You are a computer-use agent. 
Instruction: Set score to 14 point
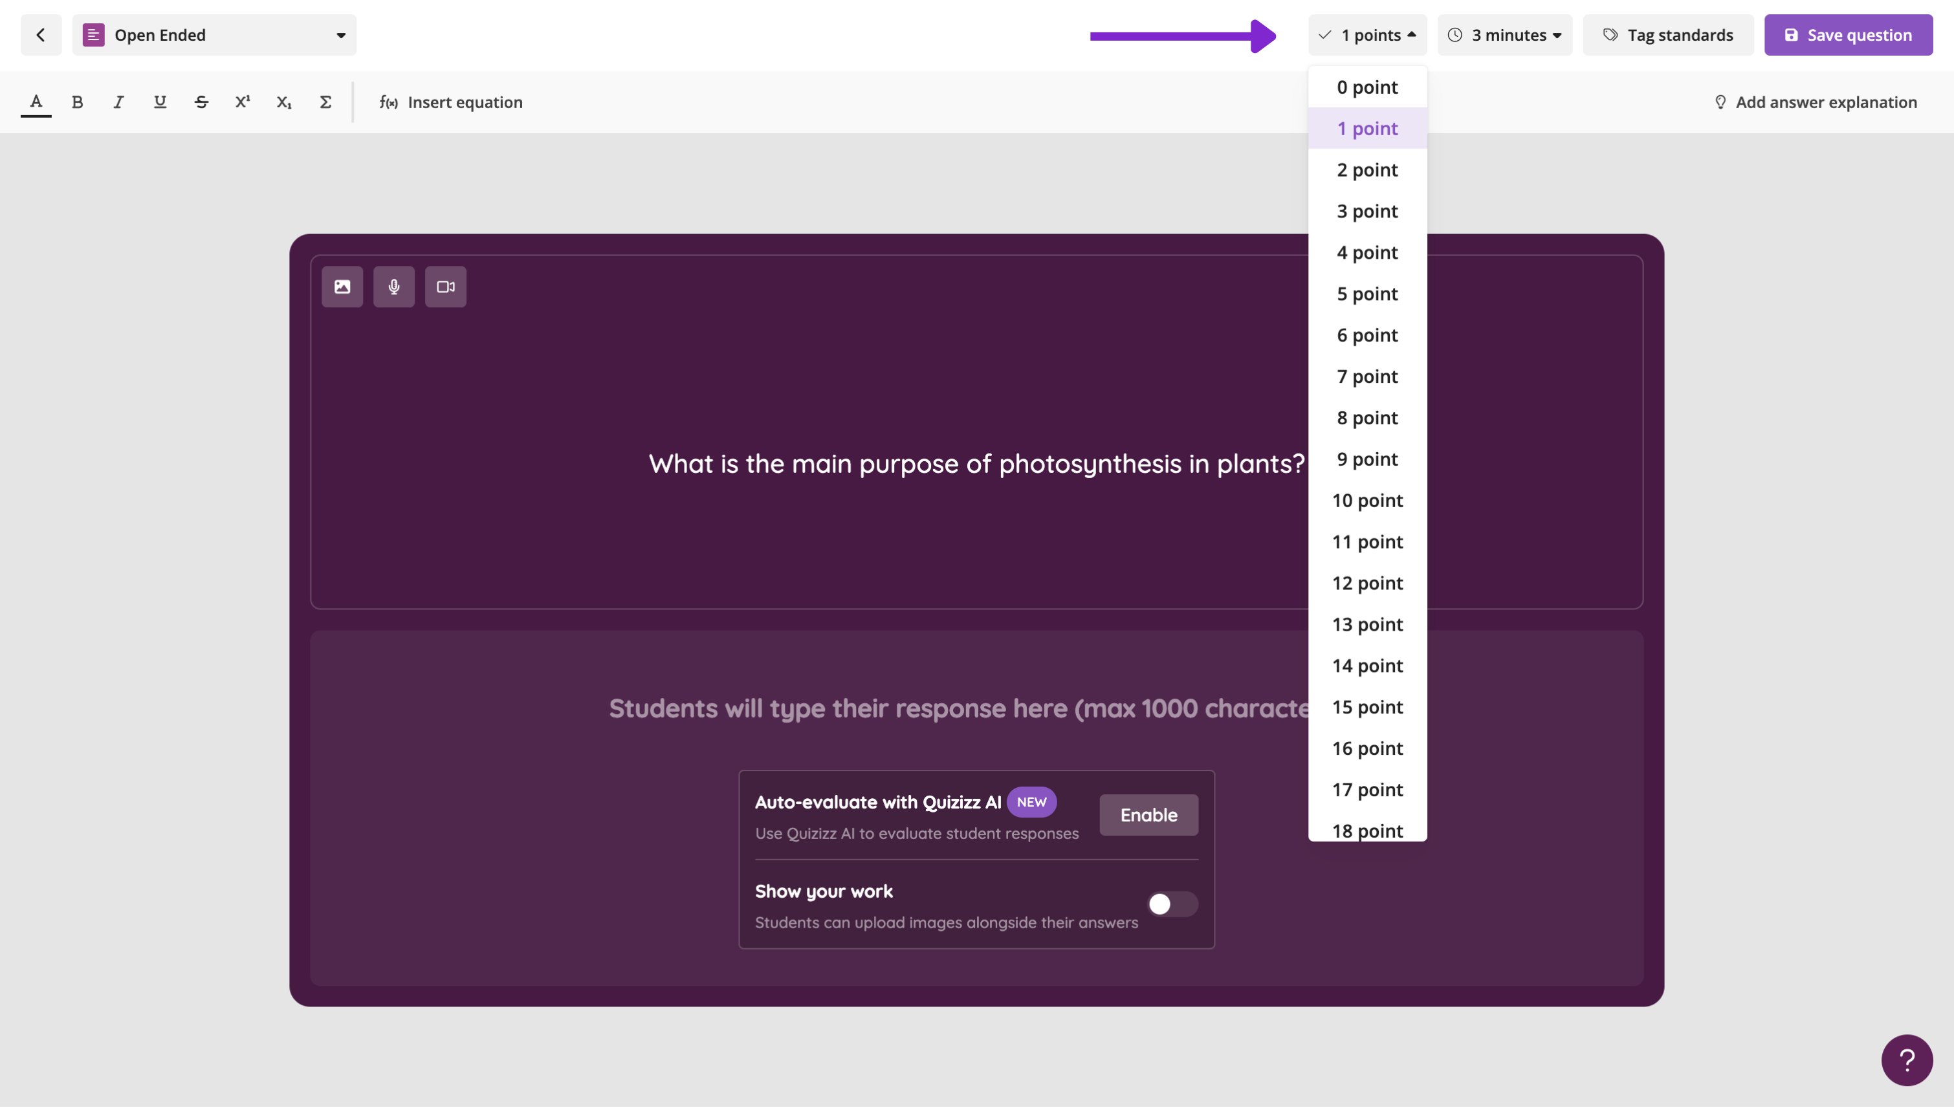[1367, 666]
